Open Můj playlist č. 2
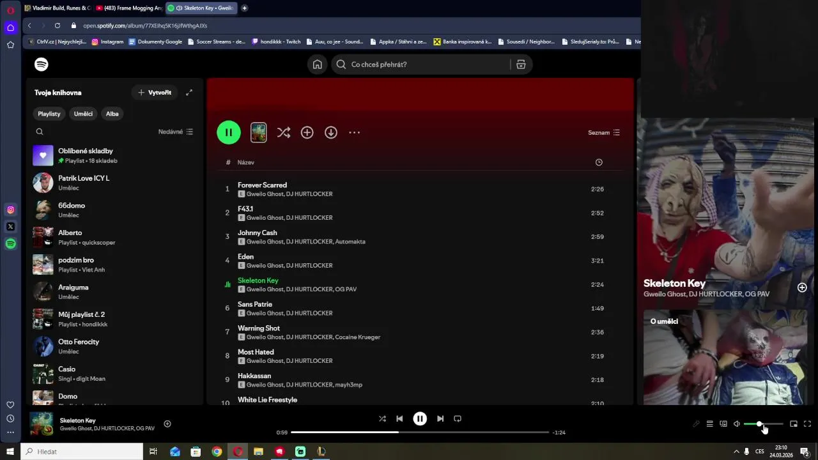The width and height of the screenshot is (818, 460). coord(115,319)
